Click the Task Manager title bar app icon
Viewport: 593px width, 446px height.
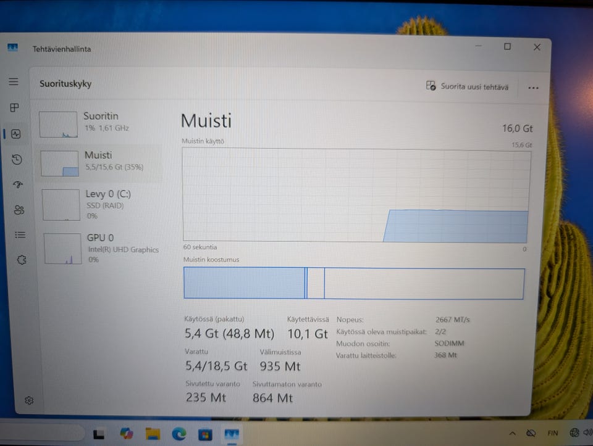pos(12,47)
